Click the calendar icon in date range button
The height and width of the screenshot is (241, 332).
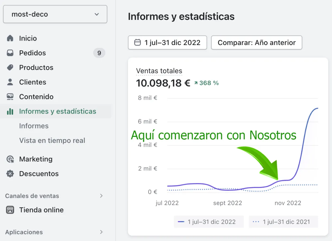click(137, 43)
